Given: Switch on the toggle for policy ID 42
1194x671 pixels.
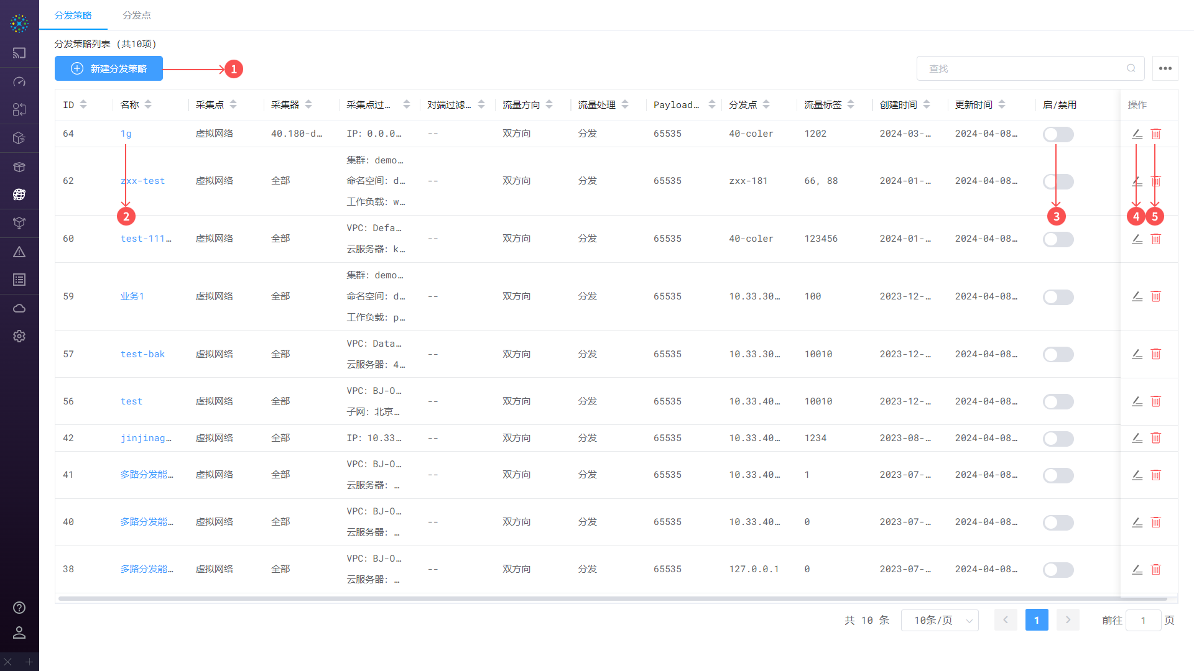Looking at the screenshot, I should 1058,439.
